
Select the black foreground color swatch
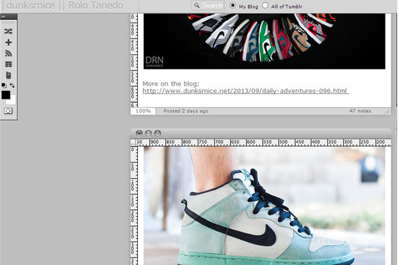coord(6,95)
